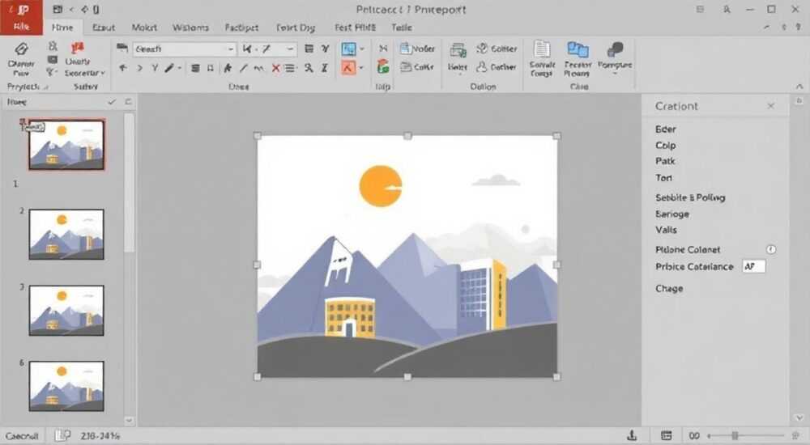The height and width of the screenshot is (445, 810).
Task: Click the list lines icon right of red X
Action: [290, 68]
